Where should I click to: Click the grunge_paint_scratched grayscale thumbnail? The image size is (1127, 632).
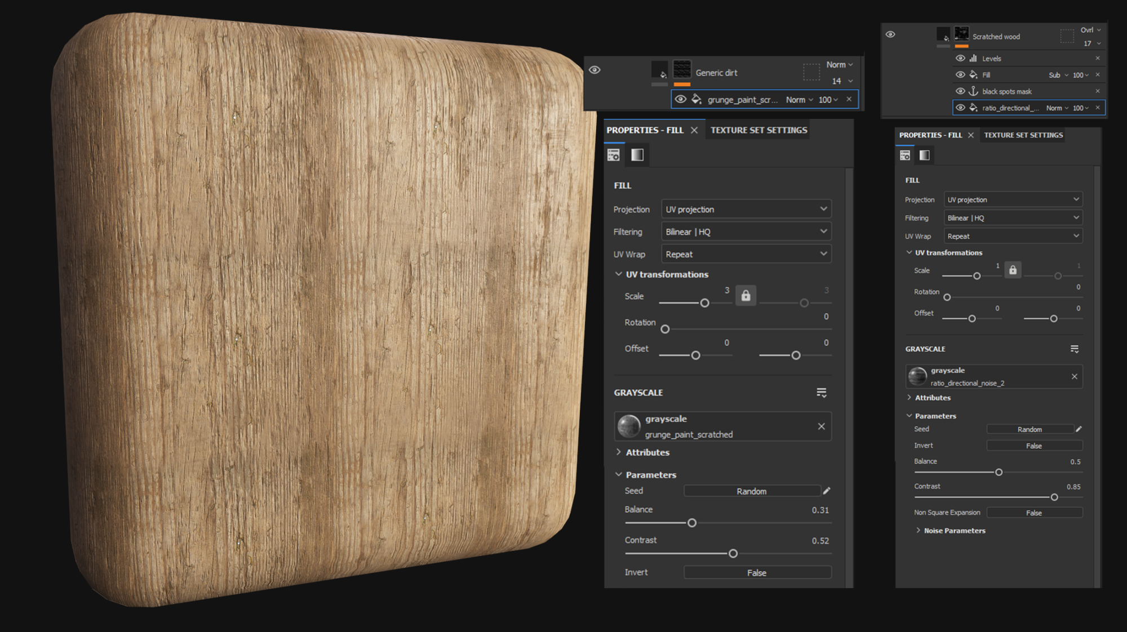(629, 426)
